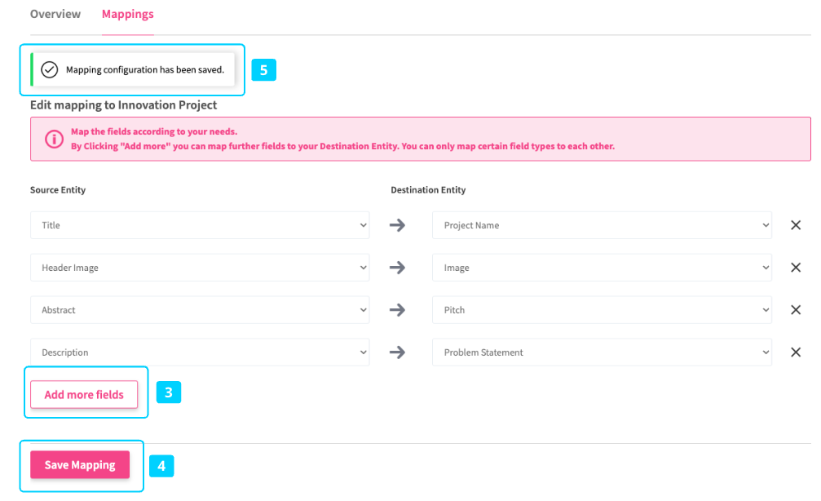Screen dimensions: 821x501
Task: Expand the Abstract source entity dropdown
Action: coord(200,310)
